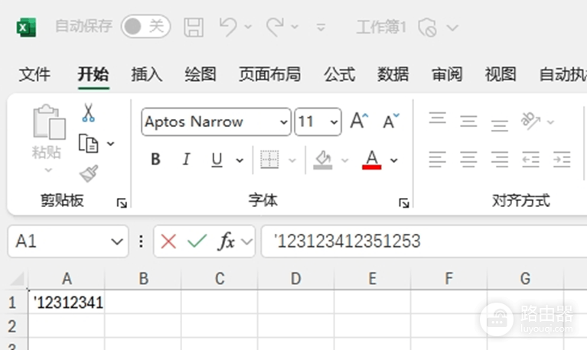Expand the dropdown next to sensitivity shield
This screenshot has width=587, height=350.
point(452,28)
